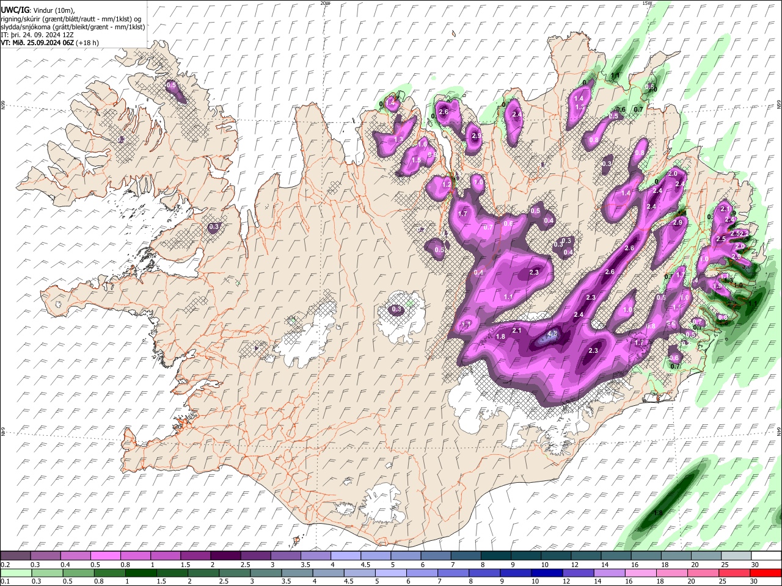
Task: Select the "15W" longitude label at the top
Action: [646, 3]
